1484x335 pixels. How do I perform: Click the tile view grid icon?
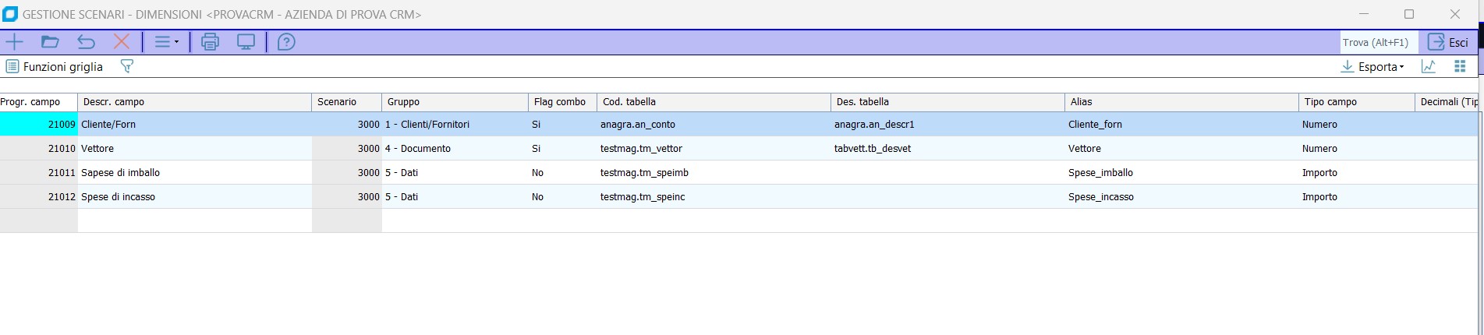(1461, 67)
